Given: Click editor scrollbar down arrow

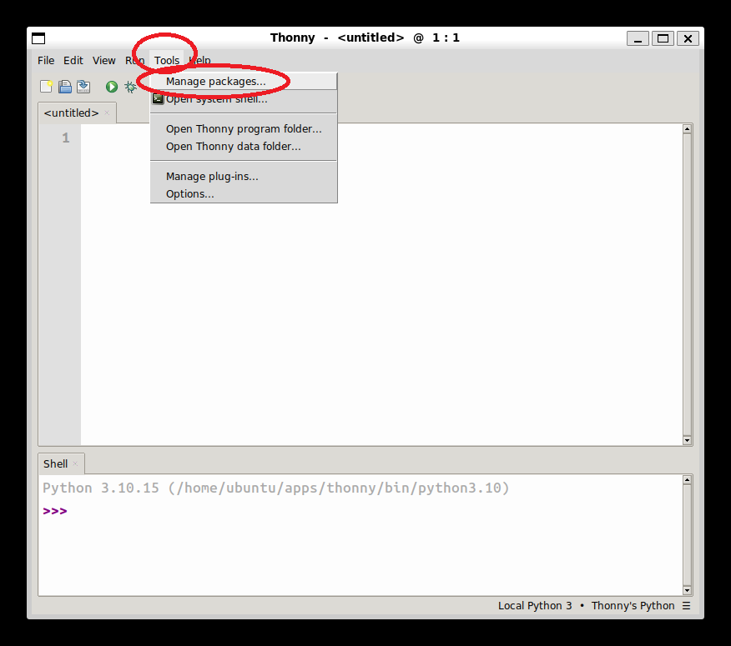Looking at the screenshot, I should click(687, 440).
